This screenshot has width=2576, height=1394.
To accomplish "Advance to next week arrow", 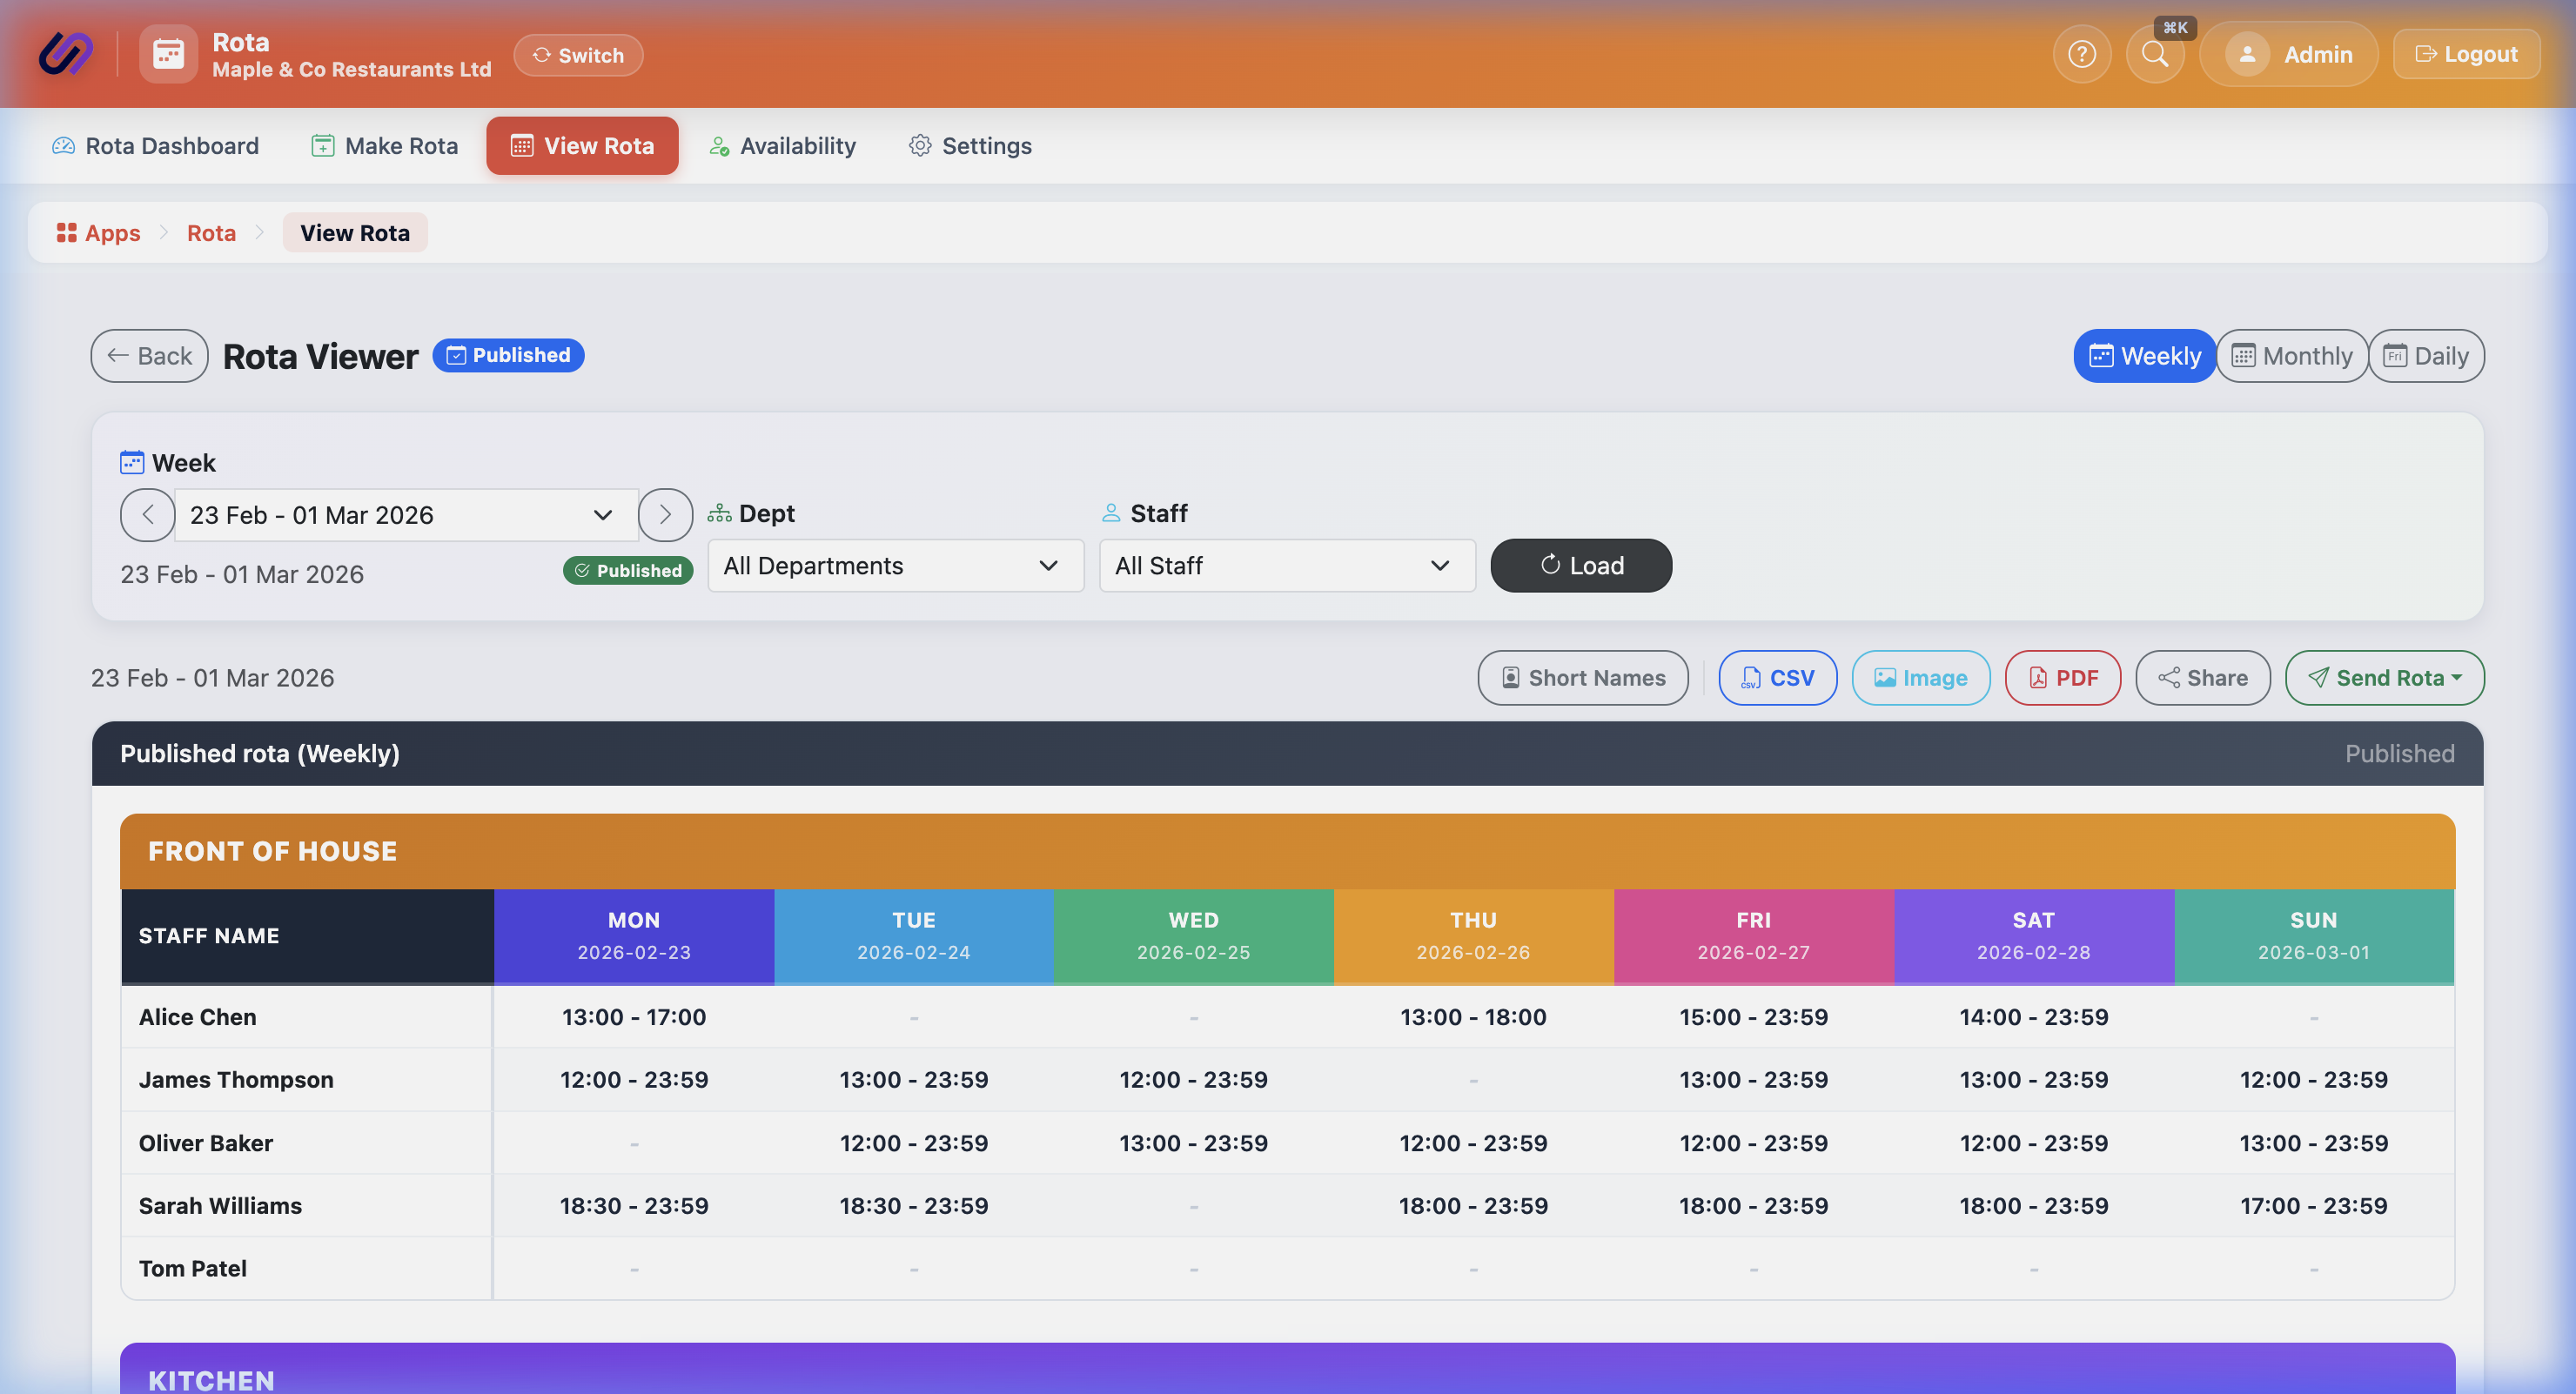I will pos(665,515).
